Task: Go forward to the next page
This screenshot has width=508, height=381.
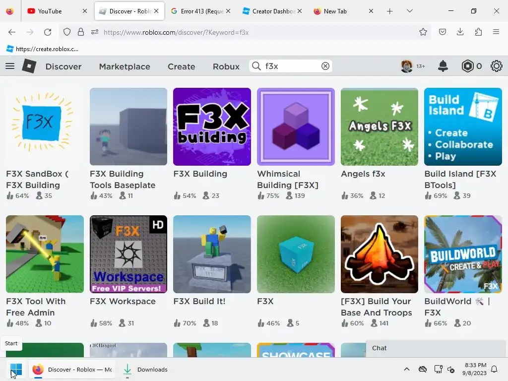Action: point(30,32)
